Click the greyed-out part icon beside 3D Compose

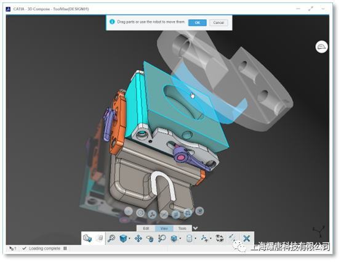pos(99,238)
